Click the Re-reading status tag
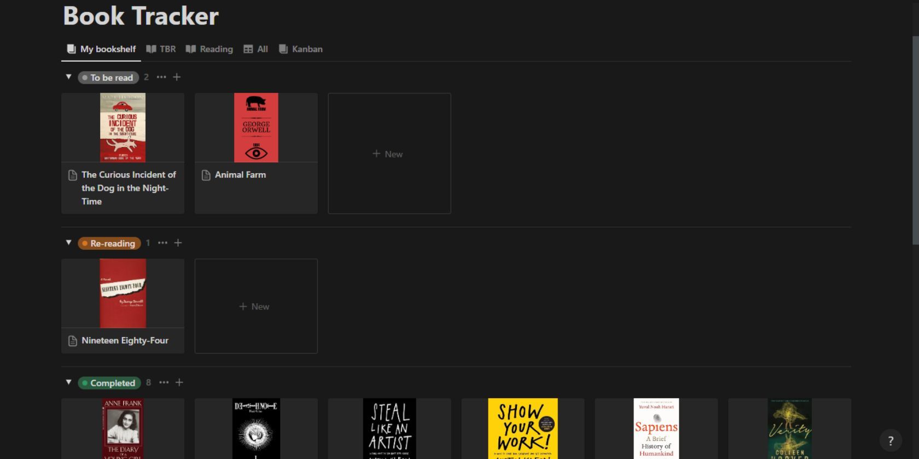This screenshot has width=919, height=459. [x=109, y=243]
